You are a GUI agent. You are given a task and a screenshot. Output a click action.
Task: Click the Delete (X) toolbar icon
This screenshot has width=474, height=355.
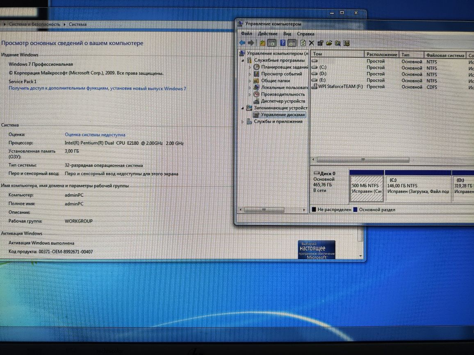click(311, 43)
